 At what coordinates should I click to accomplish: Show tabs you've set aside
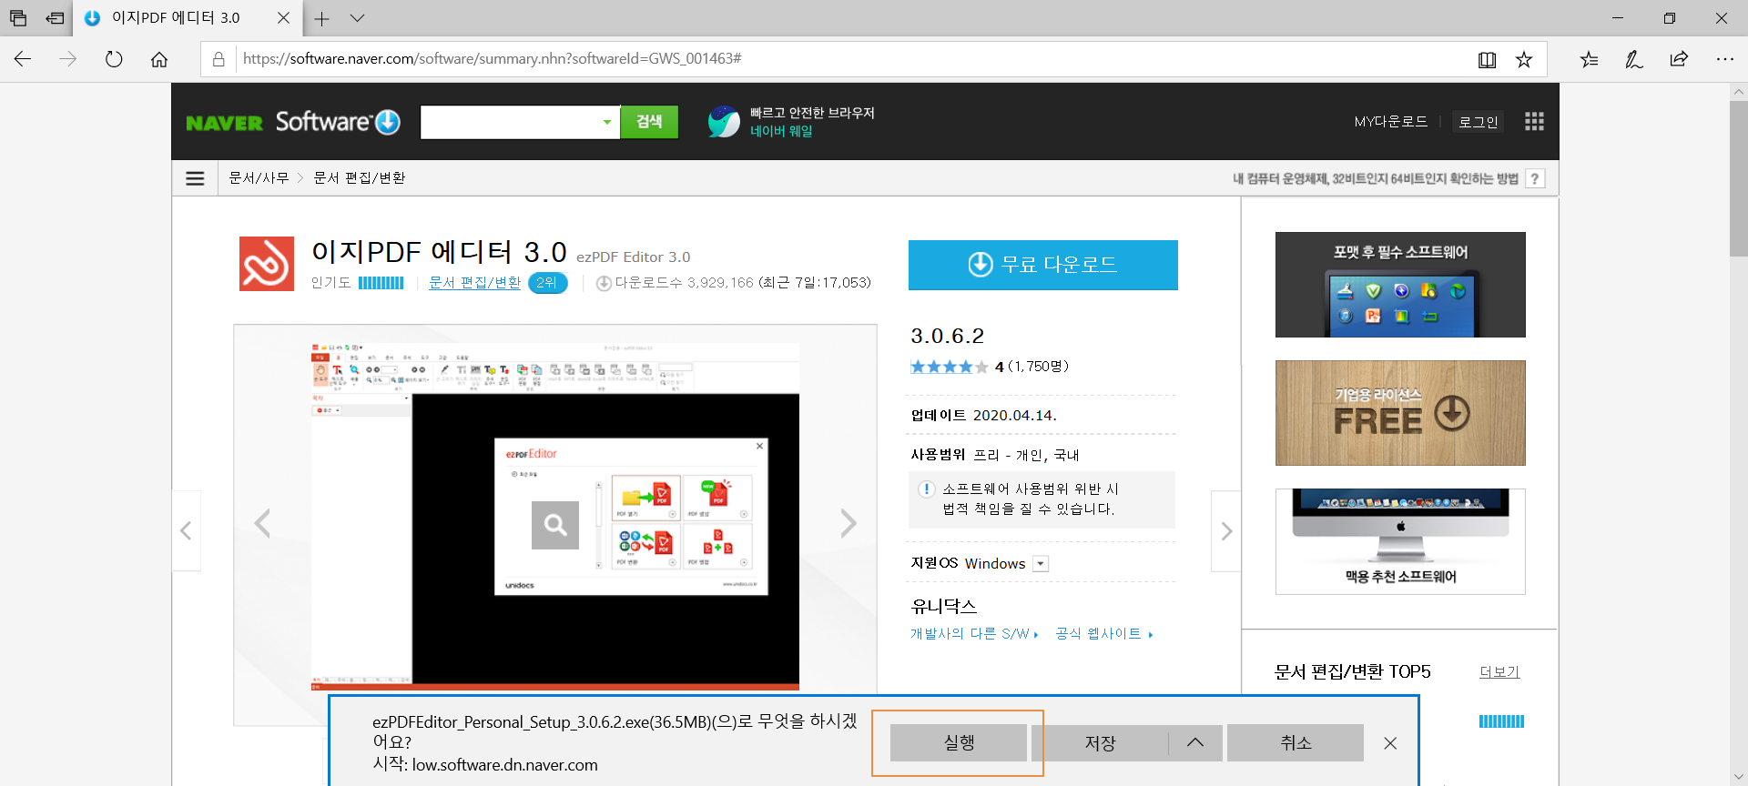18,18
